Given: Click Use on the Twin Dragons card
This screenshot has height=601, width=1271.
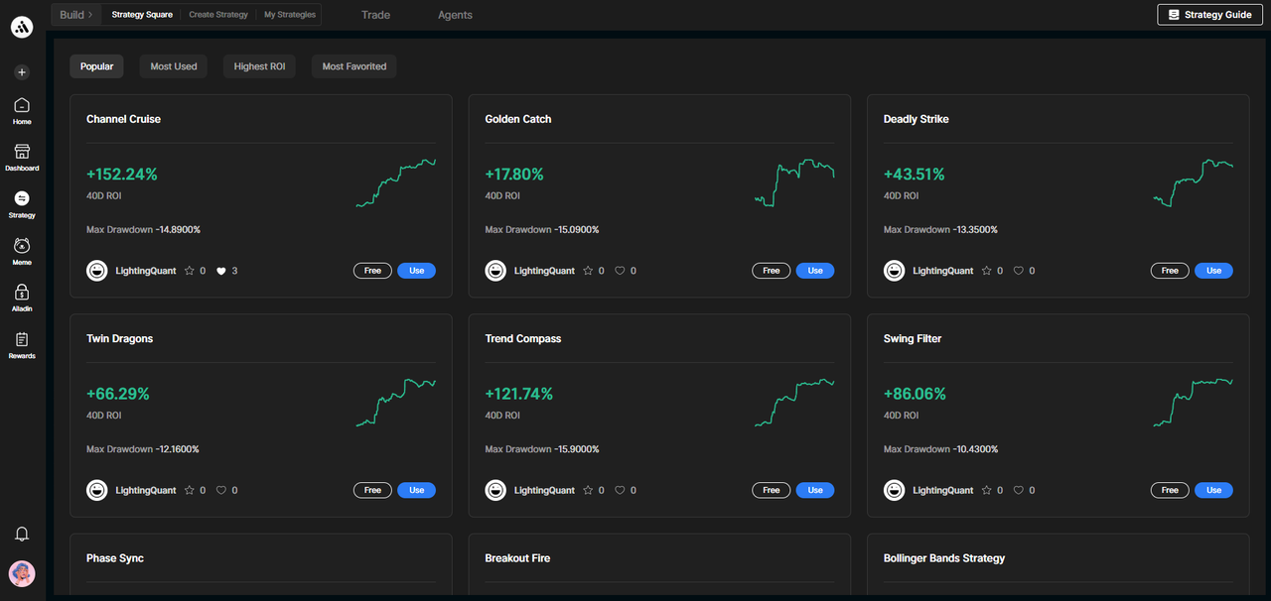Looking at the screenshot, I should pos(417,490).
